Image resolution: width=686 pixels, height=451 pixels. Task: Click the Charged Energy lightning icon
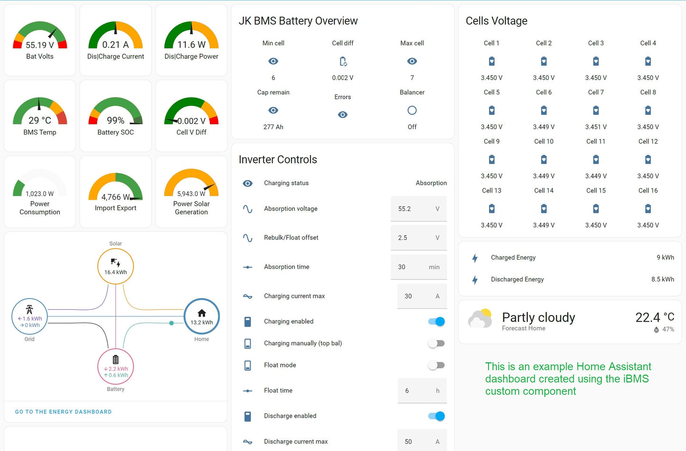(x=475, y=258)
